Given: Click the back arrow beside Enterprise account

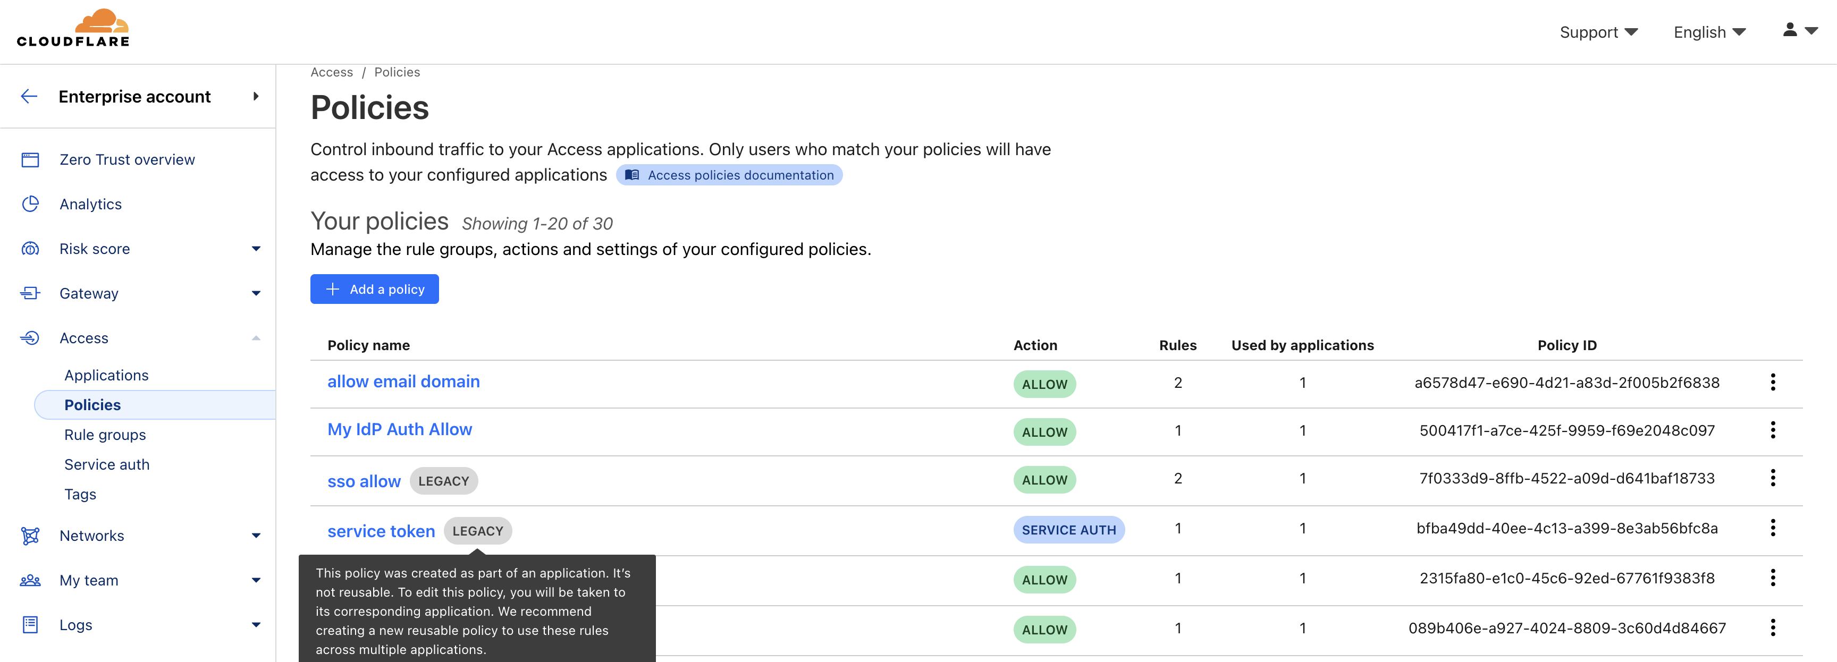Looking at the screenshot, I should pyautogui.click(x=29, y=96).
